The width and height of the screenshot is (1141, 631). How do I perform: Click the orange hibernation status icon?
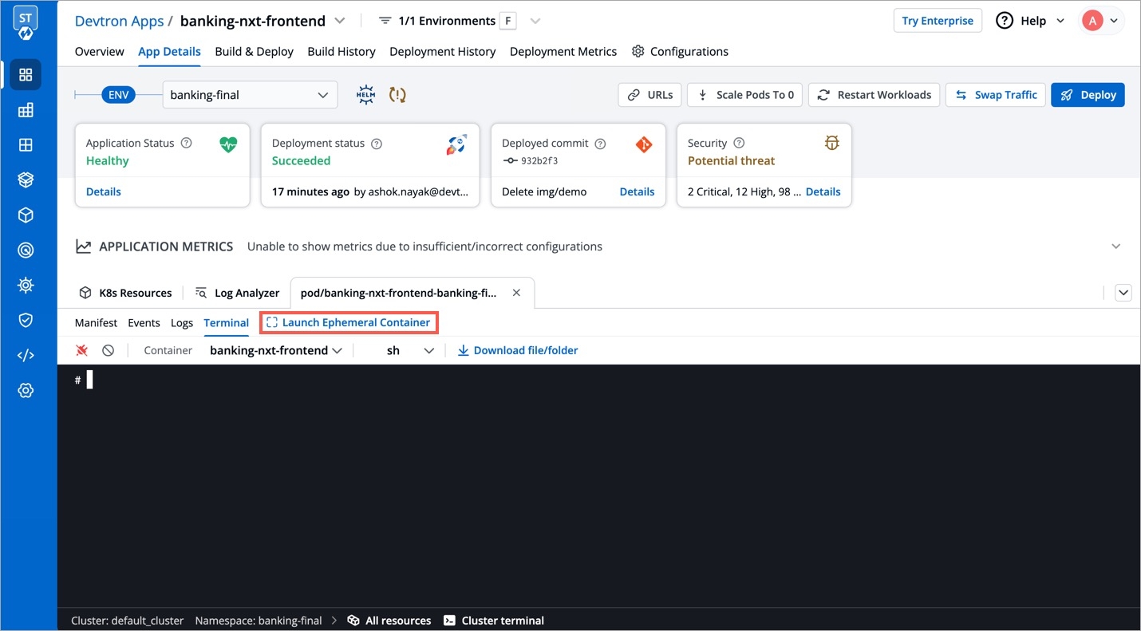[x=397, y=94]
